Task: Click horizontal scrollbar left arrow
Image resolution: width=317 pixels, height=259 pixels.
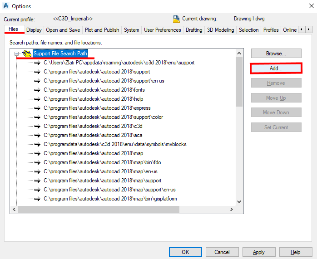Action: (14, 210)
